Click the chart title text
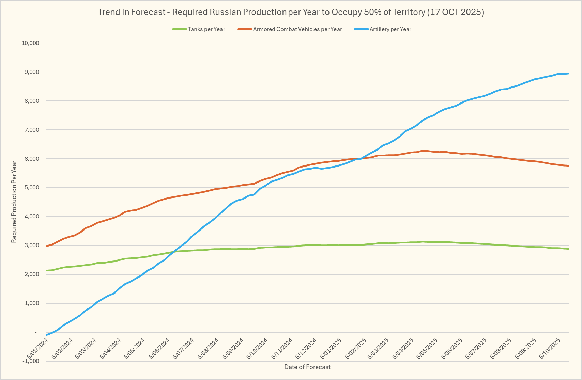The width and height of the screenshot is (582, 380). click(x=291, y=12)
